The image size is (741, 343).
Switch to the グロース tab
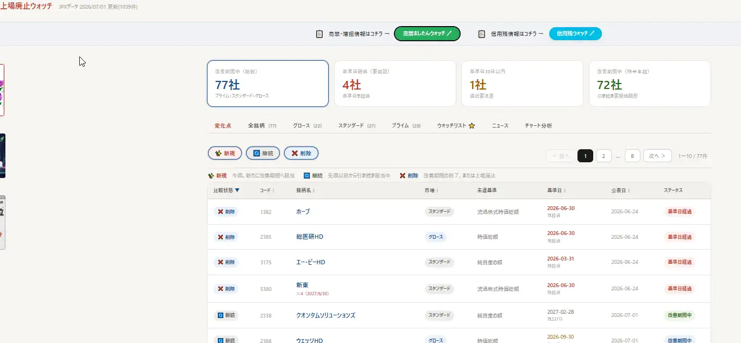coord(307,126)
